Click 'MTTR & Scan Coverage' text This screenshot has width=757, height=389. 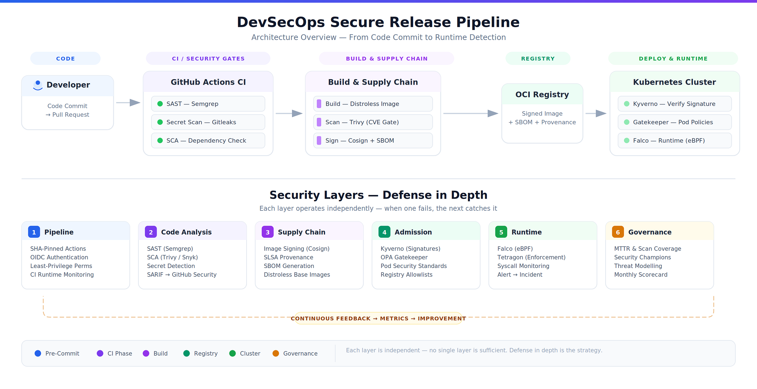(648, 249)
